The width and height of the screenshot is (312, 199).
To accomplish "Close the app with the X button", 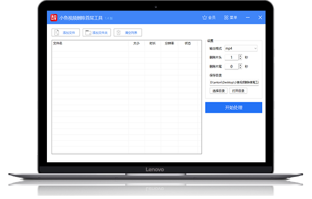I will coord(260,17).
